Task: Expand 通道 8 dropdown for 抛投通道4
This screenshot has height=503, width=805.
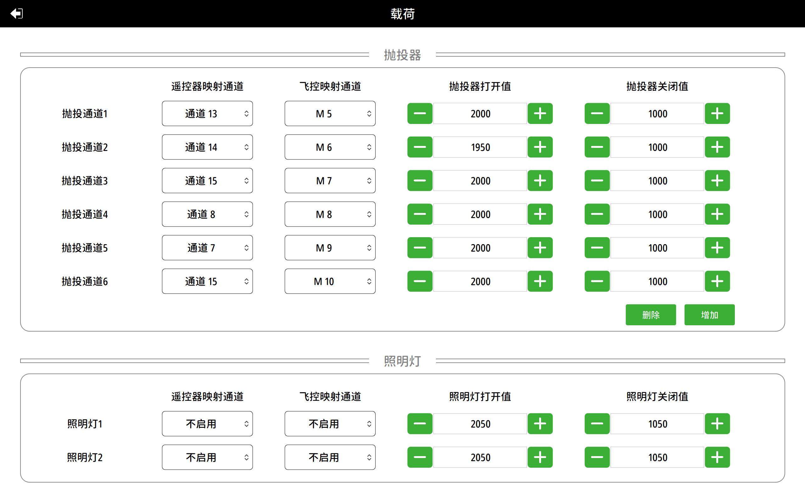Action: [207, 214]
